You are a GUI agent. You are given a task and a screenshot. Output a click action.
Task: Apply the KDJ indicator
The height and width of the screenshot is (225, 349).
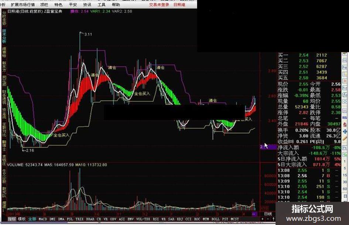click(x=180, y=219)
